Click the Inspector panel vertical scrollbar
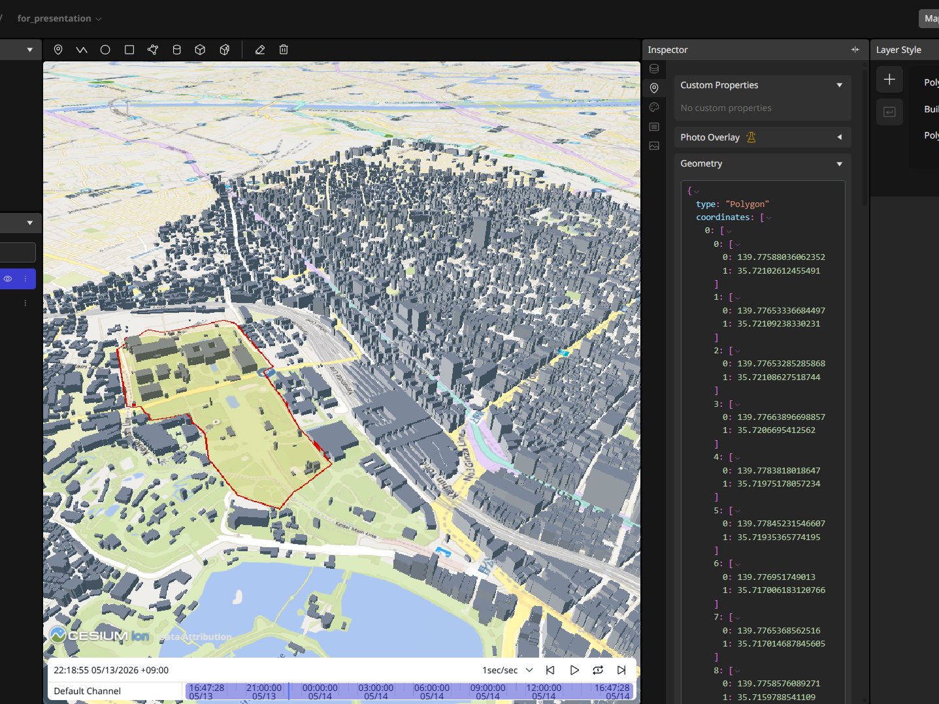Image resolution: width=939 pixels, height=704 pixels. [865, 137]
